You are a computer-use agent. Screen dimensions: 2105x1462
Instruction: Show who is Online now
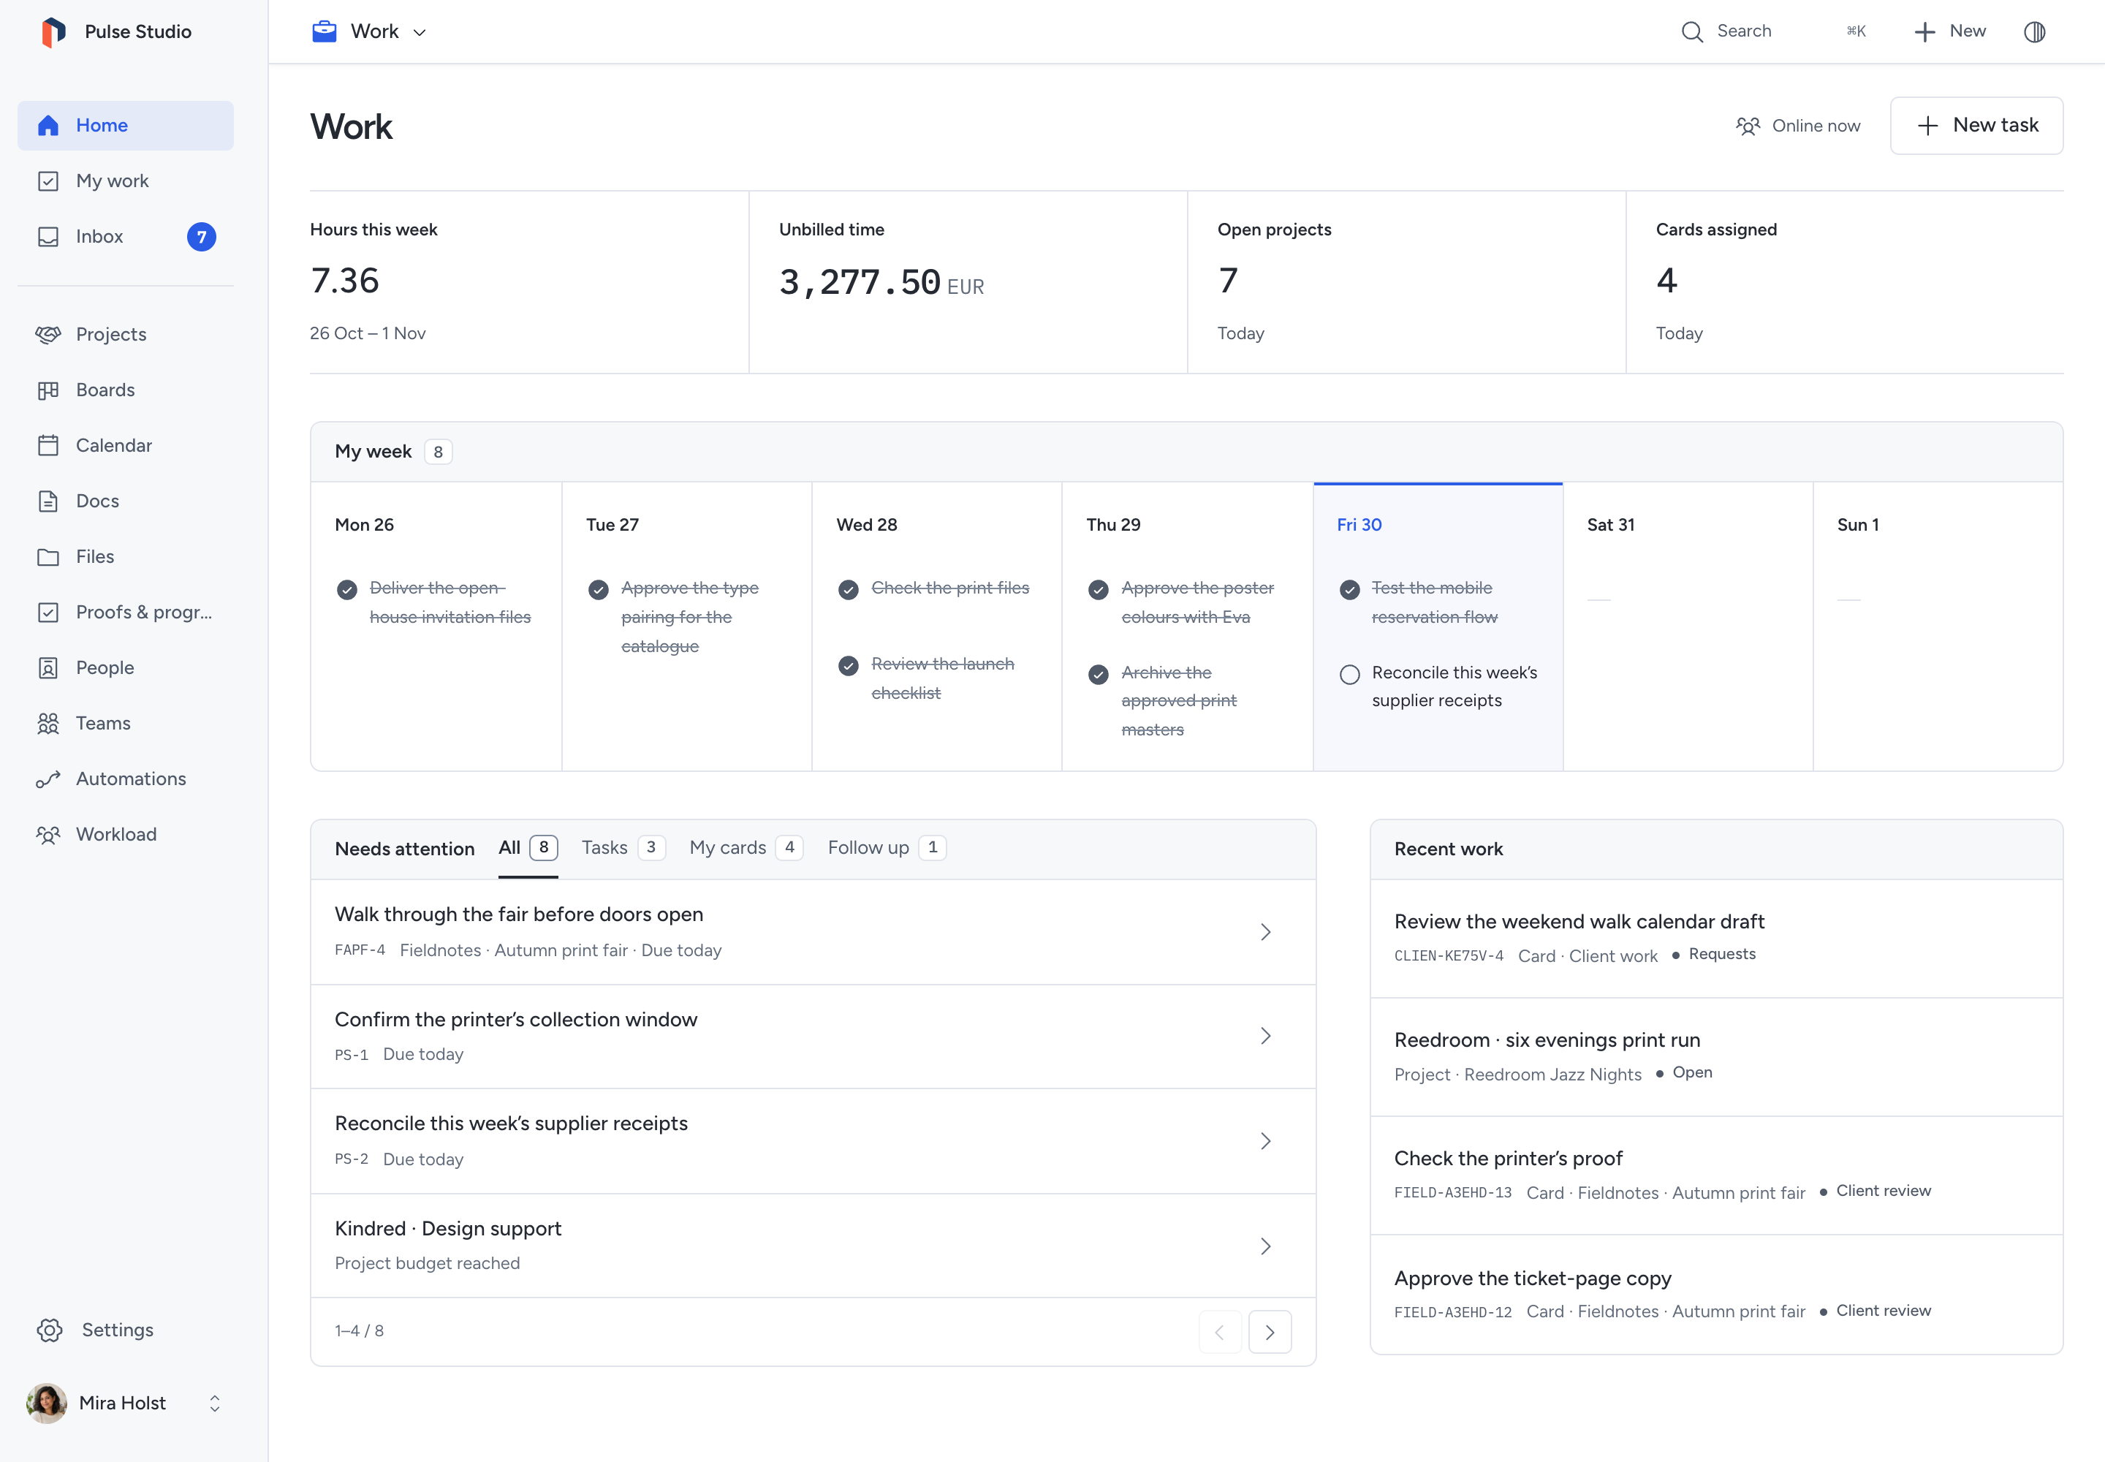tap(1798, 126)
